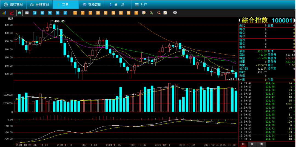Select the 14:59:49 trade row
This screenshot has height=147, width=296.
(267, 104)
